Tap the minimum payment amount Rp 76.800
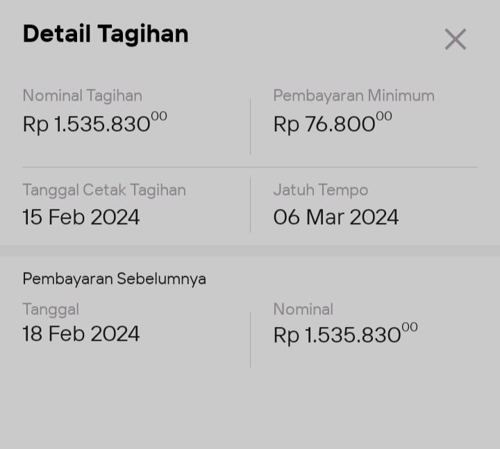The width and height of the screenshot is (500, 449). tap(332, 123)
